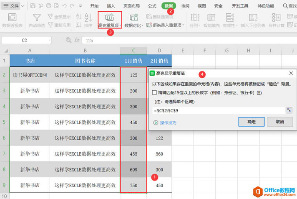
Task: Open the 安全 tab
Action: coord(218,6)
